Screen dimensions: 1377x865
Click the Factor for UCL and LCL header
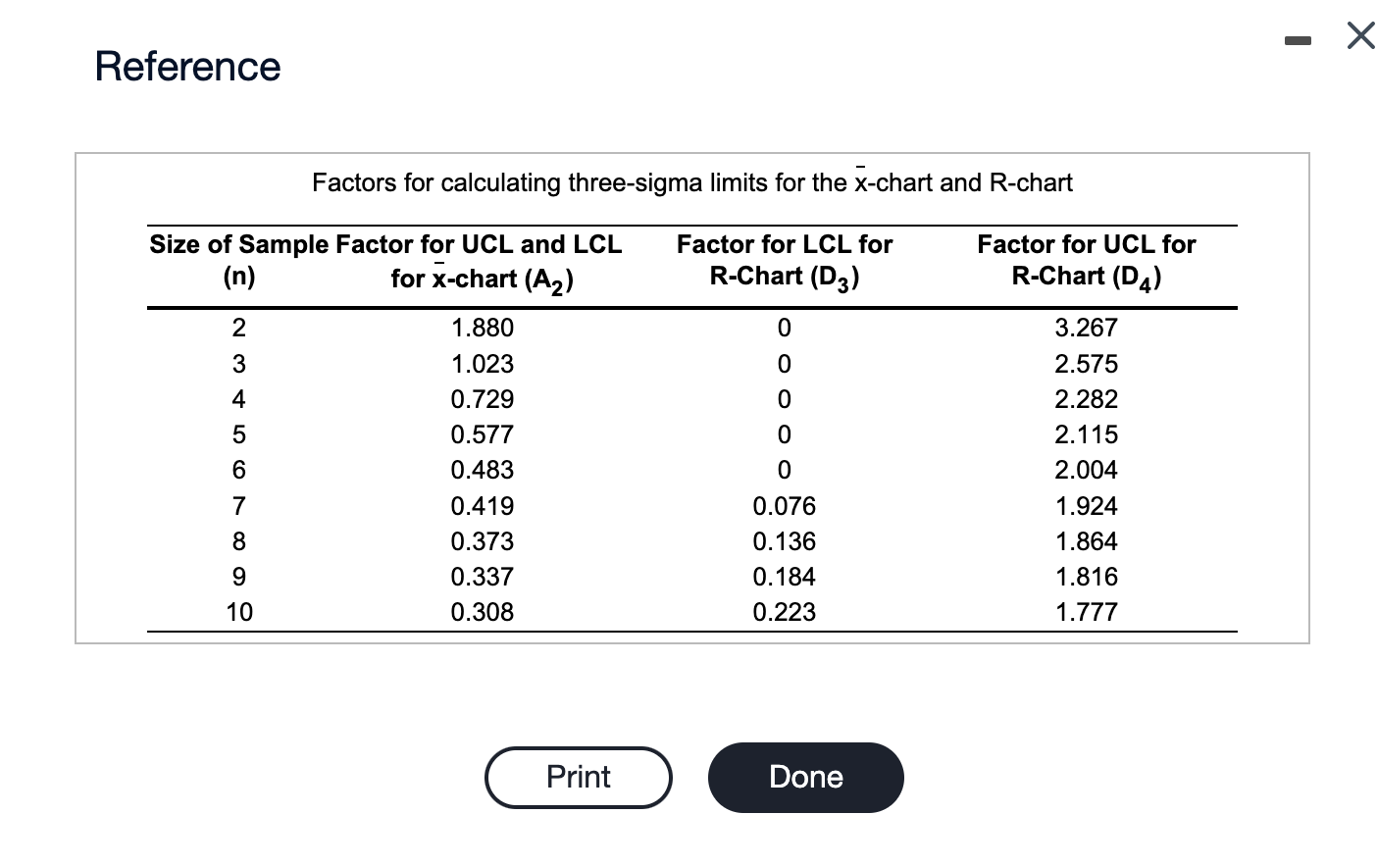pos(481,260)
